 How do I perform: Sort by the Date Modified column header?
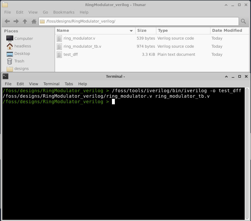click(227, 30)
